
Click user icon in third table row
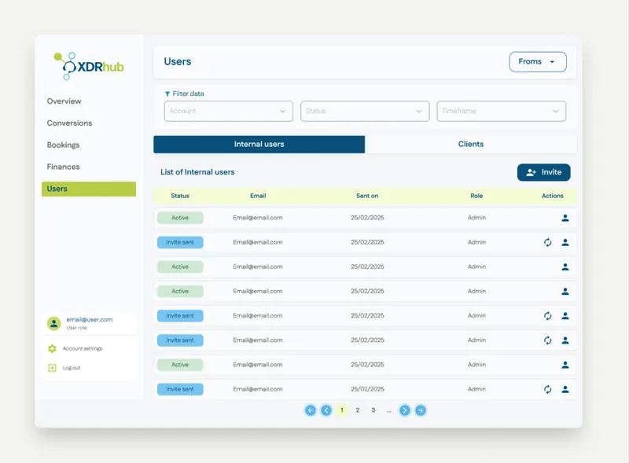coord(565,266)
